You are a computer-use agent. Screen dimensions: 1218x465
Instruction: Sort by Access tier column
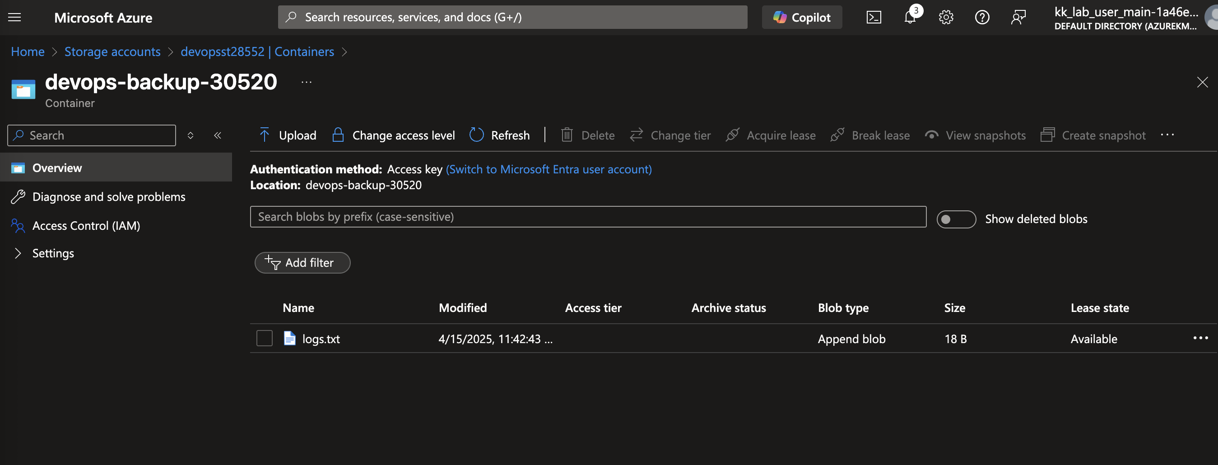[593, 308]
